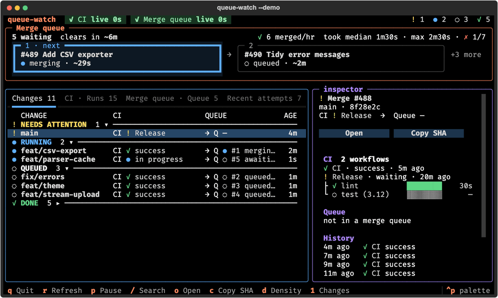The width and height of the screenshot is (498, 298).
Task: Click the 'CI live 0s' status badge
Action: [x=95, y=20]
